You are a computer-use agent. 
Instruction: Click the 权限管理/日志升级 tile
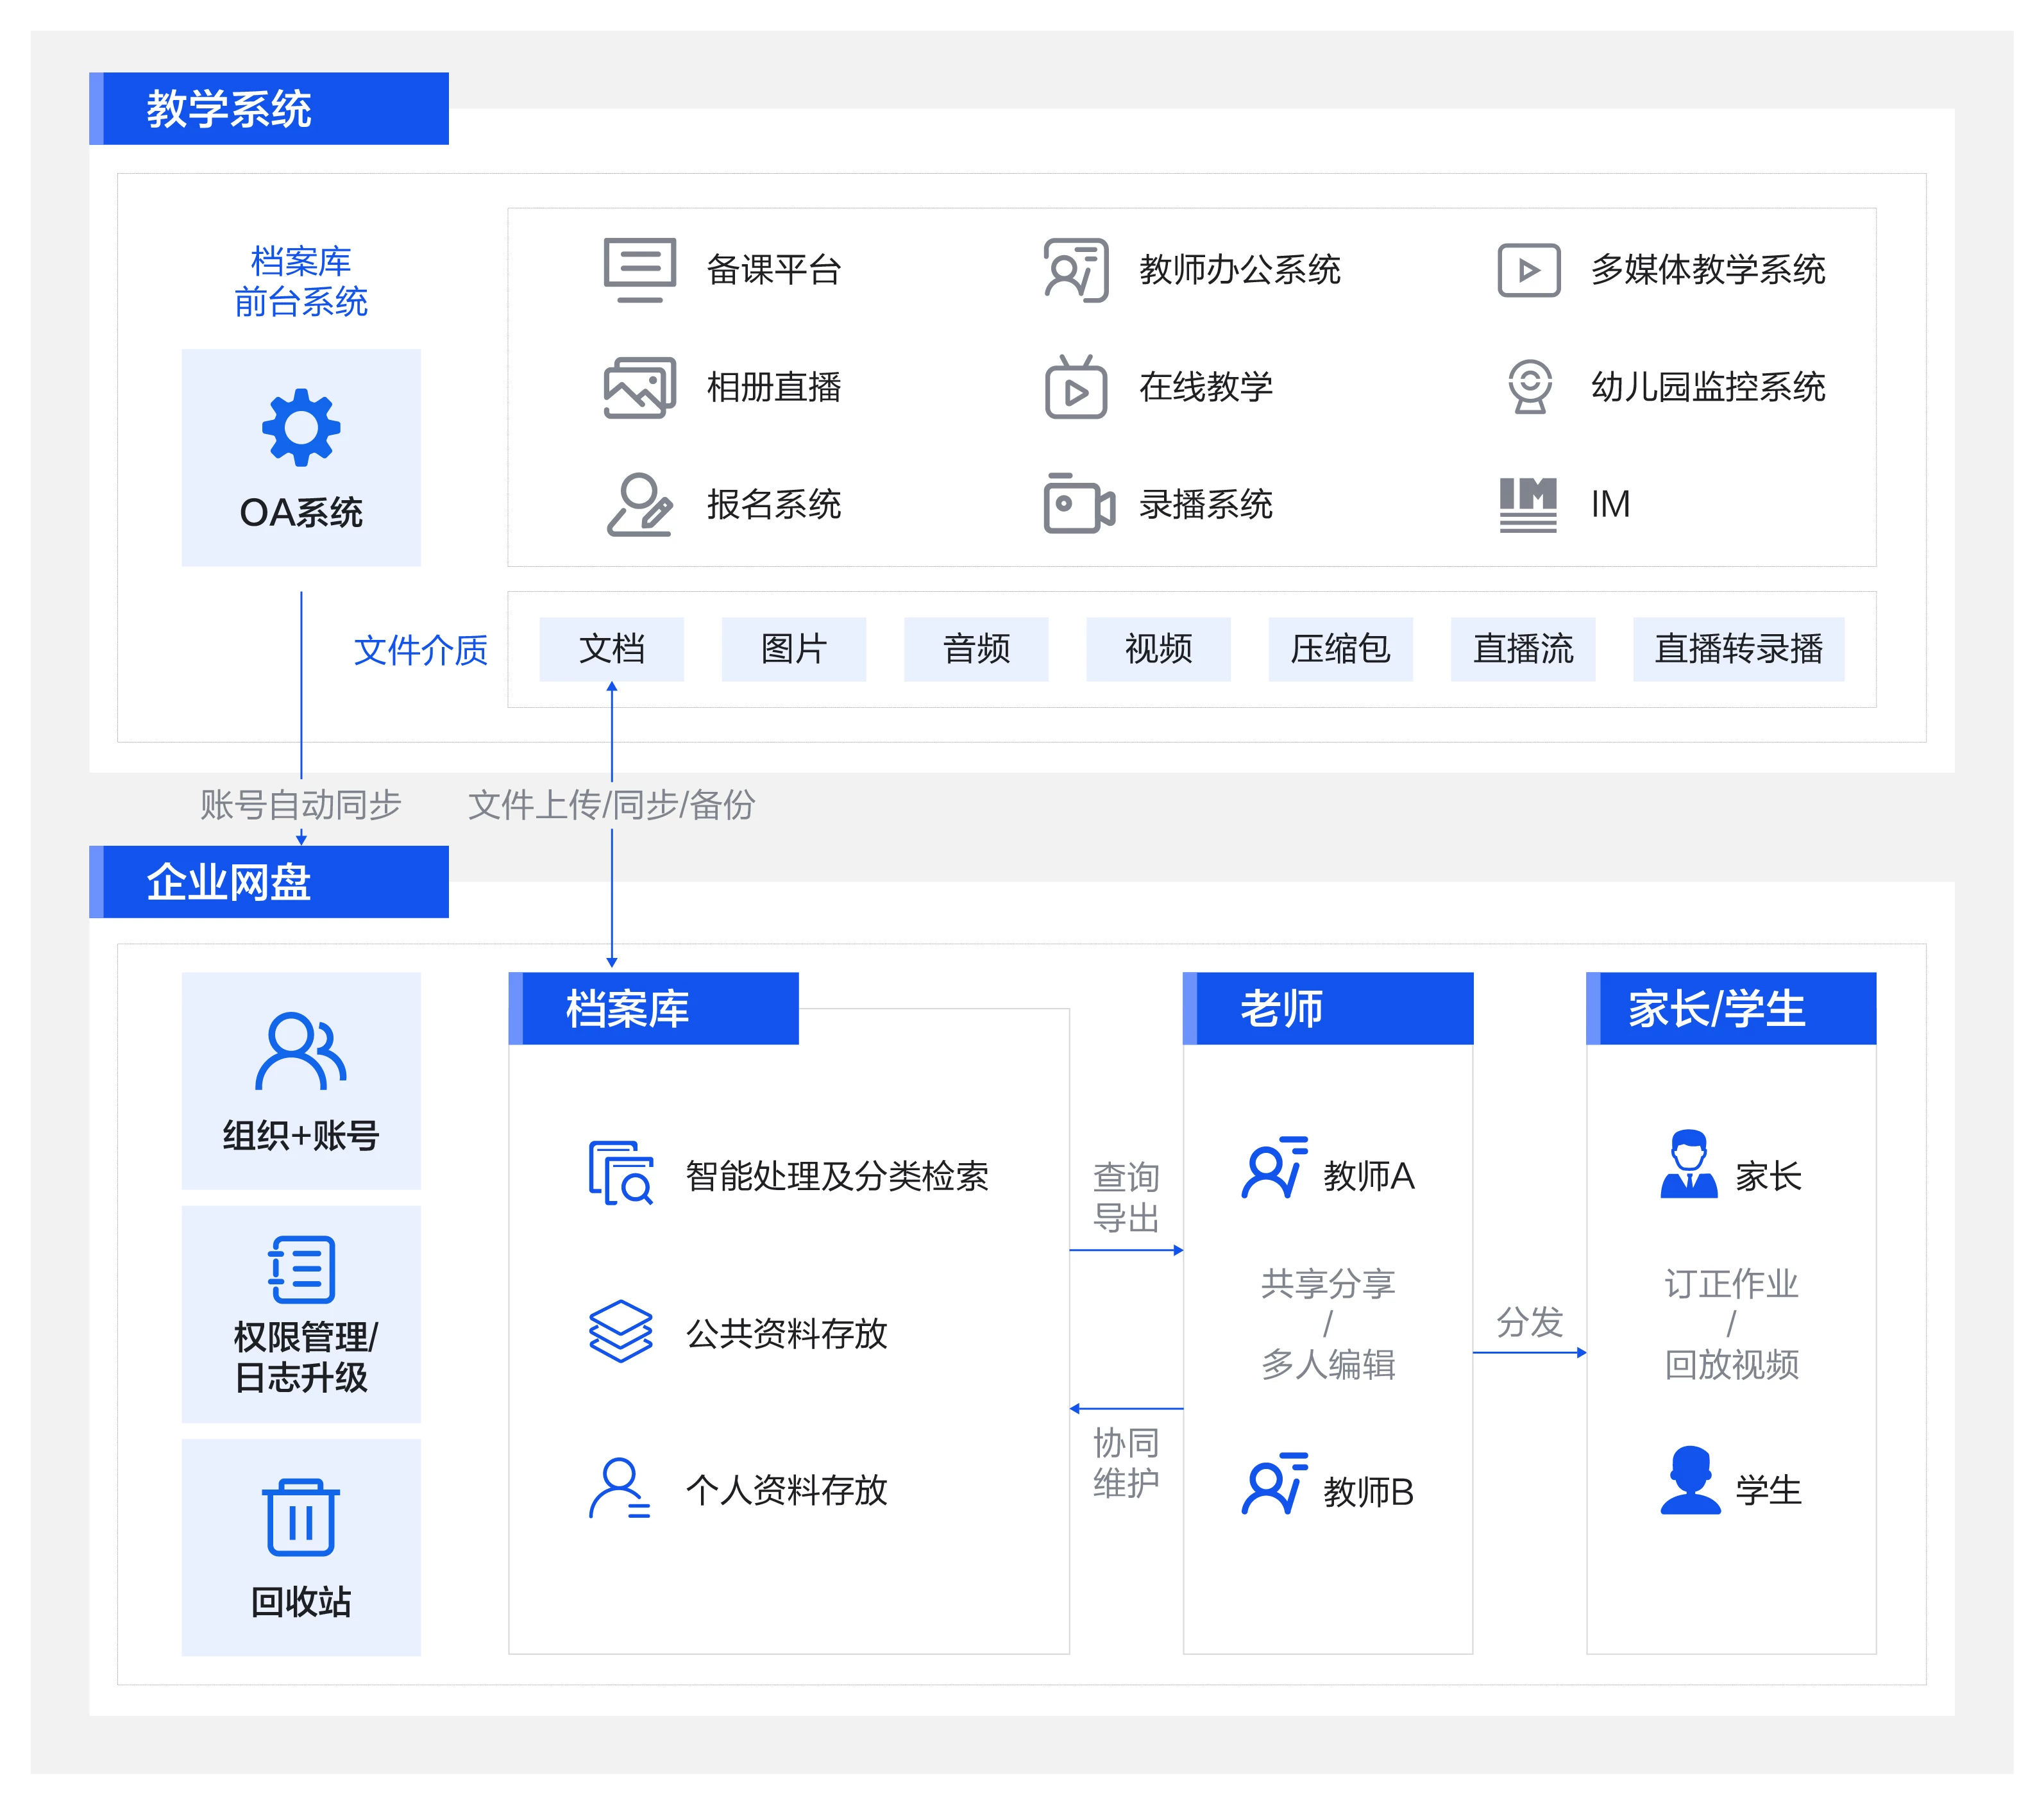[x=301, y=1314]
